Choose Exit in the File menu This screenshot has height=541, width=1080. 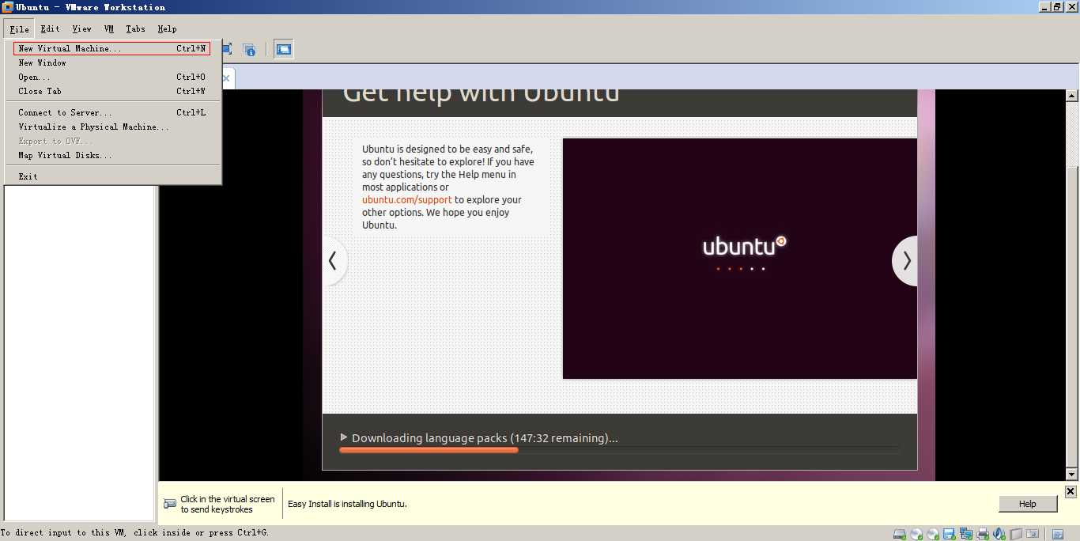pyautogui.click(x=111, y=176)
